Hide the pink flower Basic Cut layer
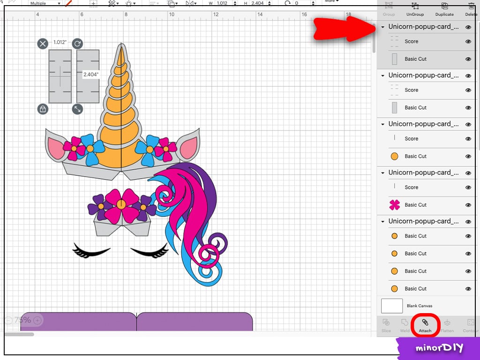Image resolution: width=480 pixels, height=360 pixels. 468,205
